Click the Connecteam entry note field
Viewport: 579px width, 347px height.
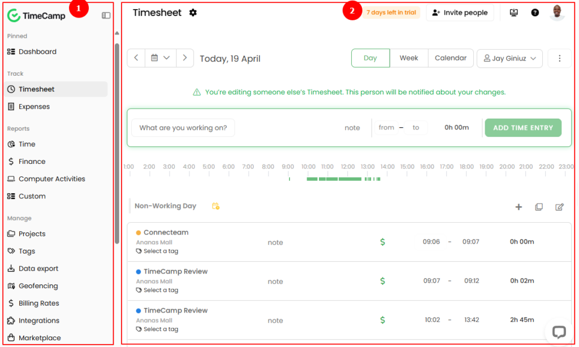click(x=275, y=242)
